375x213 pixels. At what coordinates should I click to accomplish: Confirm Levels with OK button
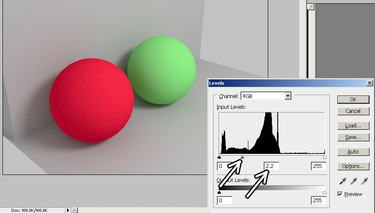(x=353, y=99)
